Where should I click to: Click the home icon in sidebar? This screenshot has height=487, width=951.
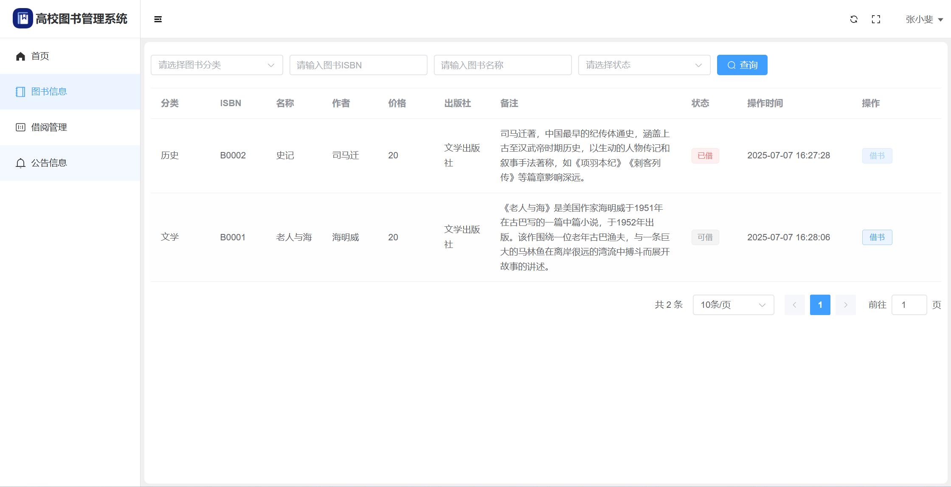pyautogui.click(x=20, y=56)
